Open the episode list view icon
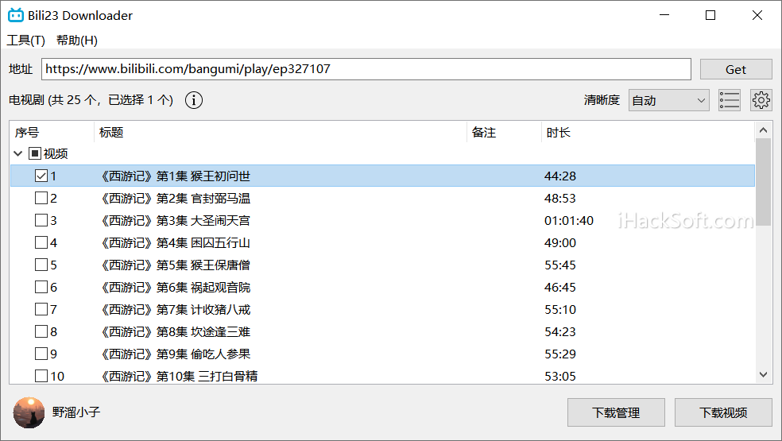782x441 pixels. (729, 100)
